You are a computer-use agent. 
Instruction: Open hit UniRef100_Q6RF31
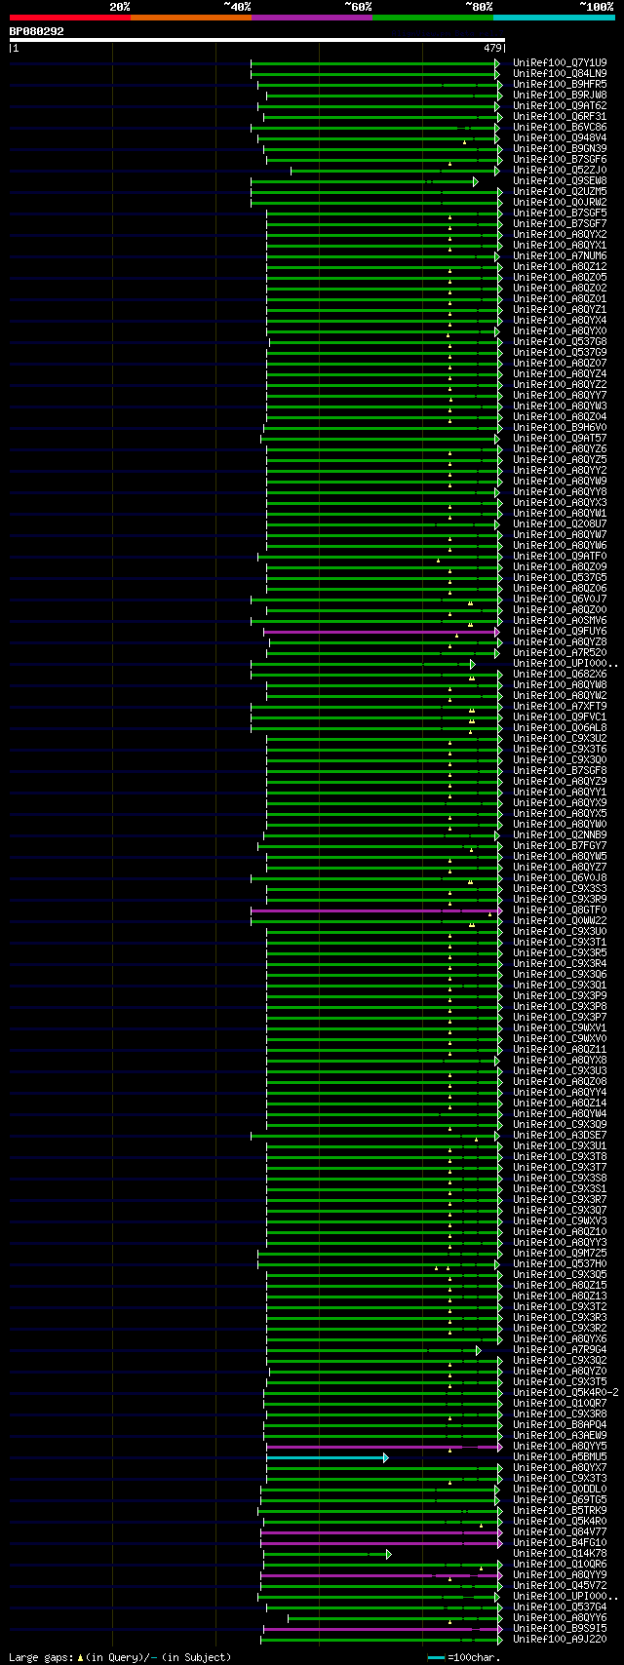(x=560, y=116)
